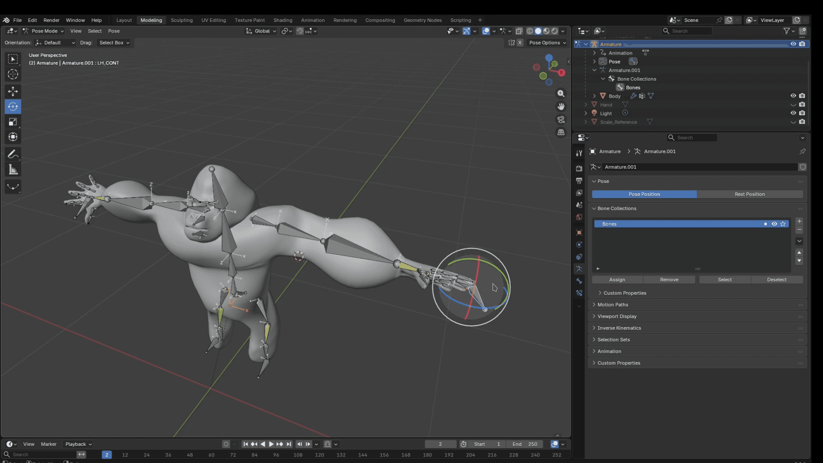The height and width of the screenshot is (463, 823).
Task: Open the Render menu
Action: [51, 20]
